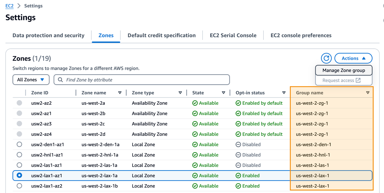The image size is (384, 193).
Task: Click the Available check icon for usw2-lax1-az2
Action: (195, 186)
